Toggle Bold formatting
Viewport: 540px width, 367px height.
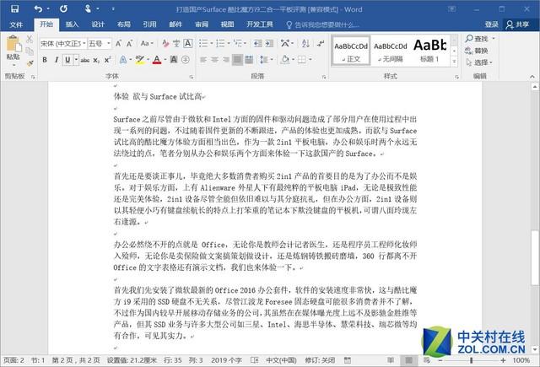click(x=45, y=60)
